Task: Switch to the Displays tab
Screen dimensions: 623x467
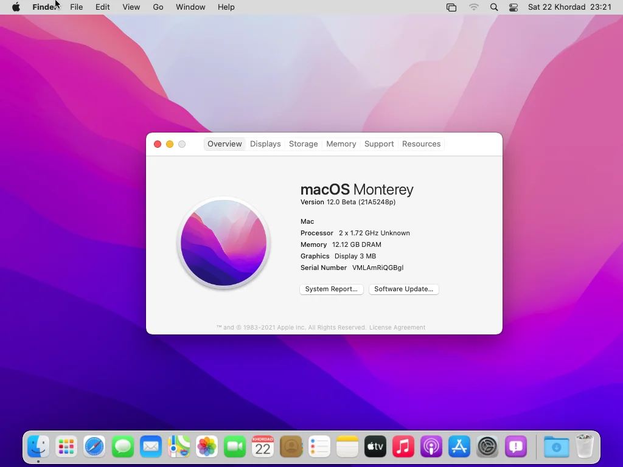Action: 265,144
